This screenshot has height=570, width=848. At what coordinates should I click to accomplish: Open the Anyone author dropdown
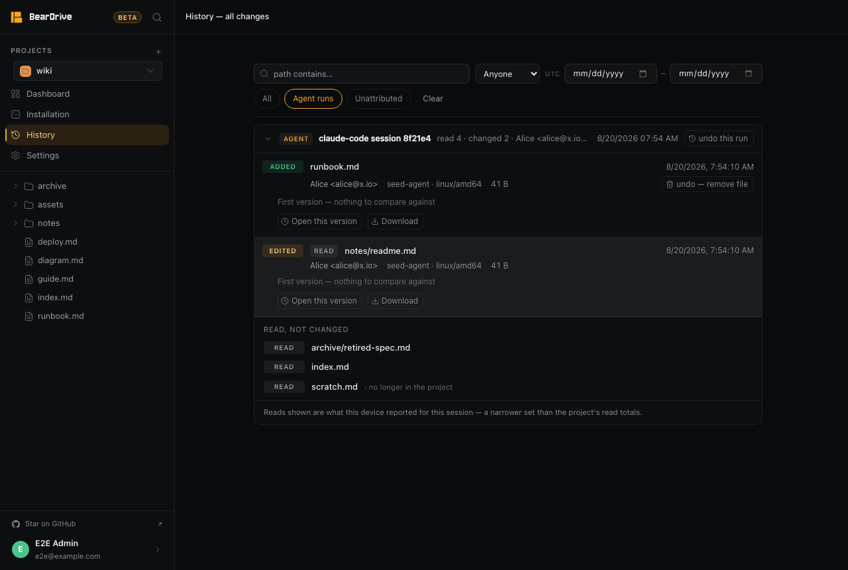click(507, 74)
